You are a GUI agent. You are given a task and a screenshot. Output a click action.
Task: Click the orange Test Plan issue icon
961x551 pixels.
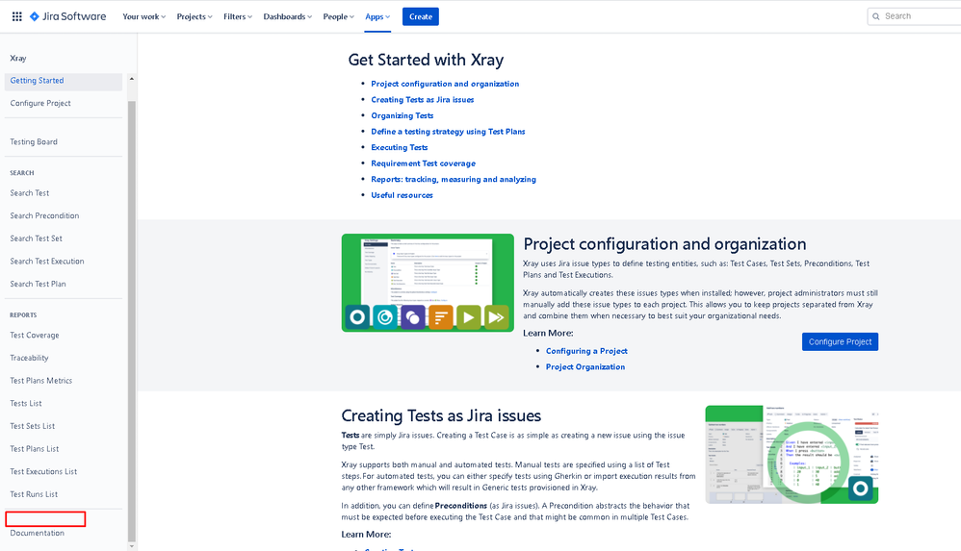click(x=441, y=317)
